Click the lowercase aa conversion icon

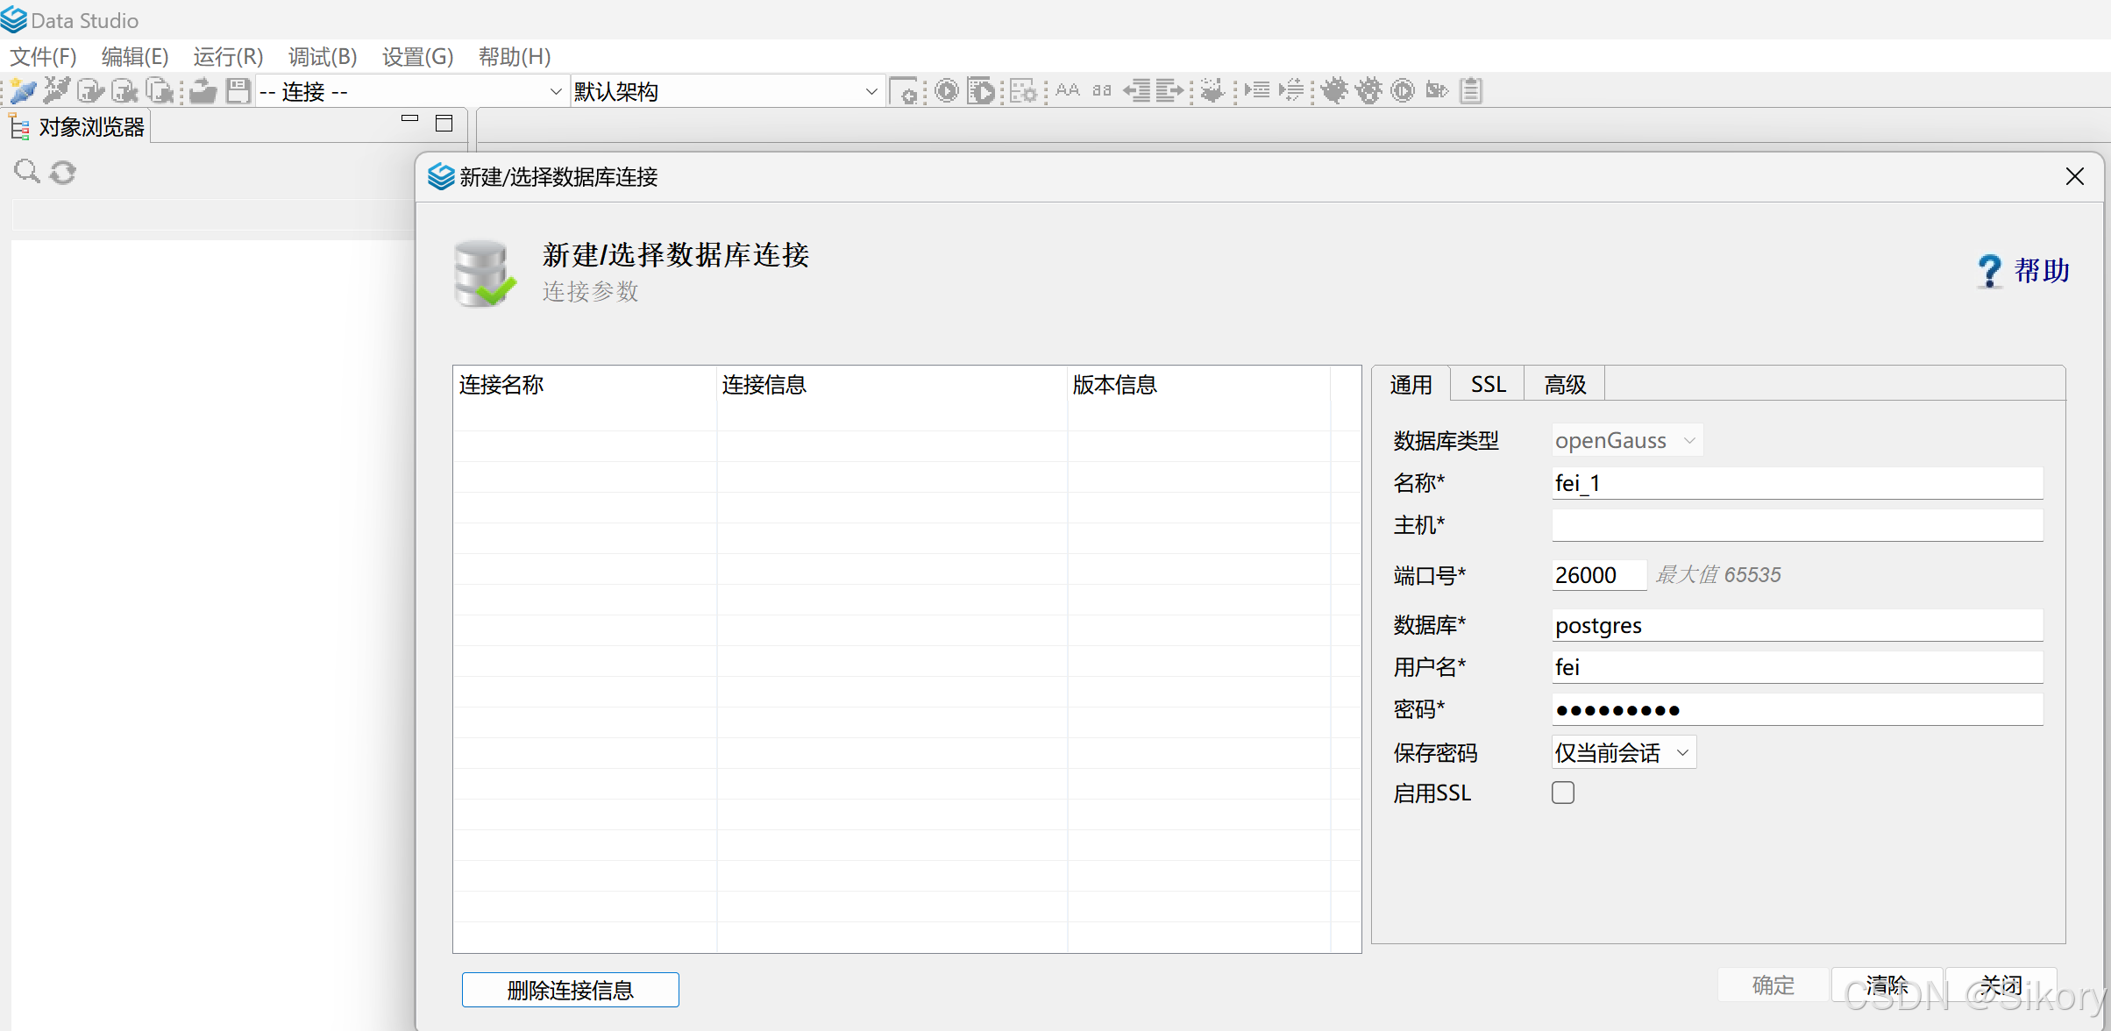point(1102,90)
